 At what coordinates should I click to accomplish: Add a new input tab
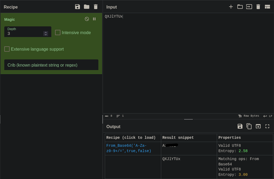(231, 7)
